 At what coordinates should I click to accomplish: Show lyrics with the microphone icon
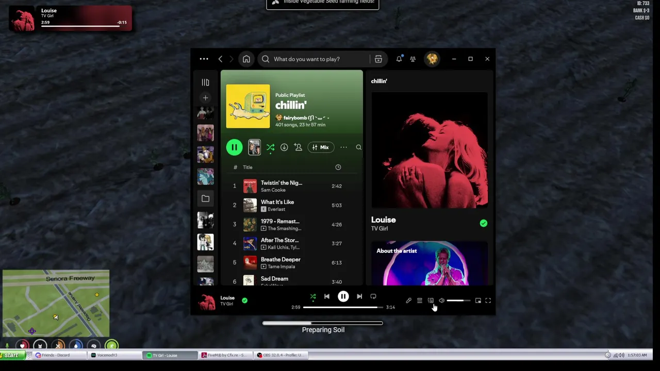click(408, 300)
